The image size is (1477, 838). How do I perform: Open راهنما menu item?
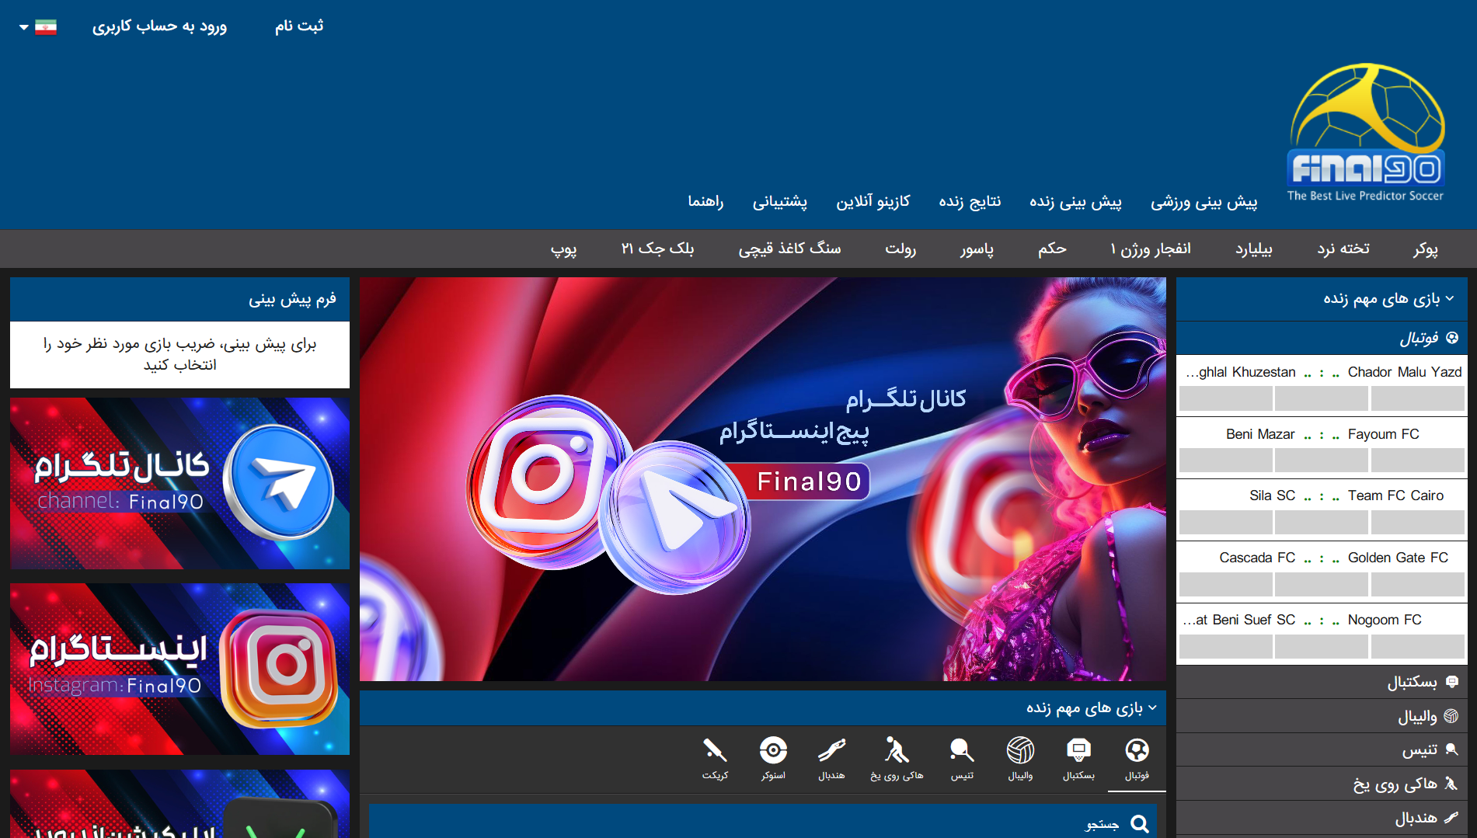pyautogui.click(x=705, y=202)
